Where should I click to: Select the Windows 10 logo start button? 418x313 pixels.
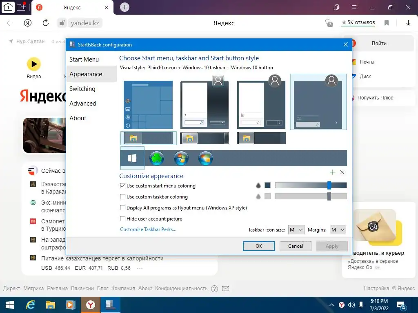[x=132, y=158]
